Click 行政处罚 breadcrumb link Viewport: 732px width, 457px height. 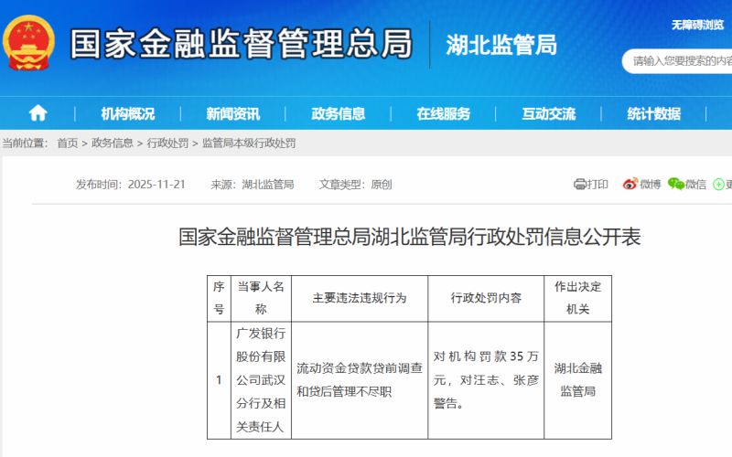167,143
